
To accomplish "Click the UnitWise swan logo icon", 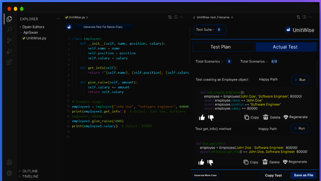I will pos(288,30).
